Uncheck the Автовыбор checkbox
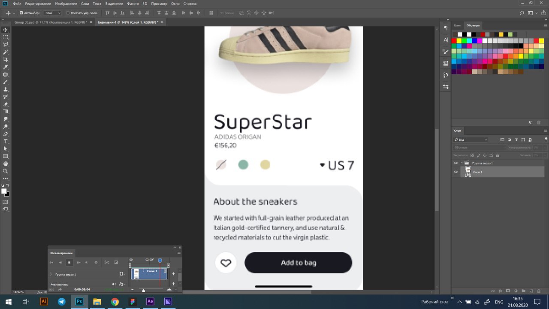Viewport: 549px width, 309px height. point(21,13)
